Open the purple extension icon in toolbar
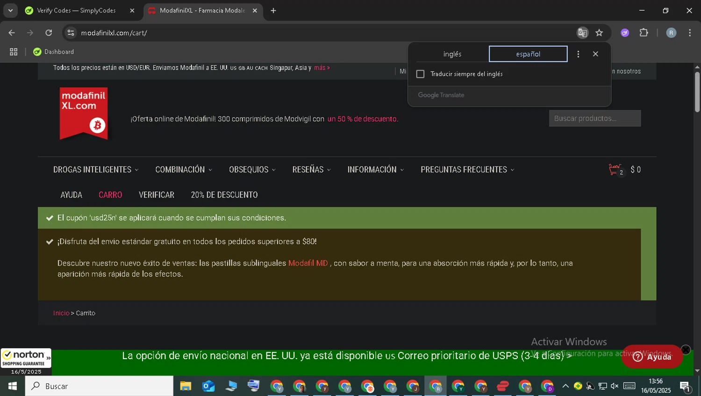This screenshot has height=396, width=701. coord(625,33)
